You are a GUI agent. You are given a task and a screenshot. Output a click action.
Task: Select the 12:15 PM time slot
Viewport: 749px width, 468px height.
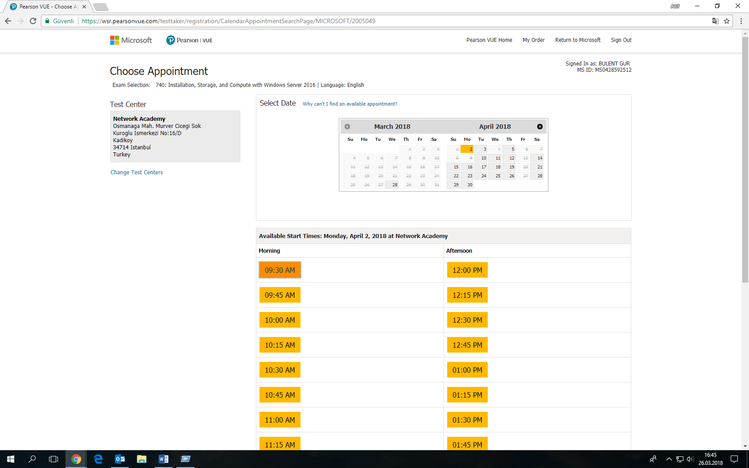(467, 295)
